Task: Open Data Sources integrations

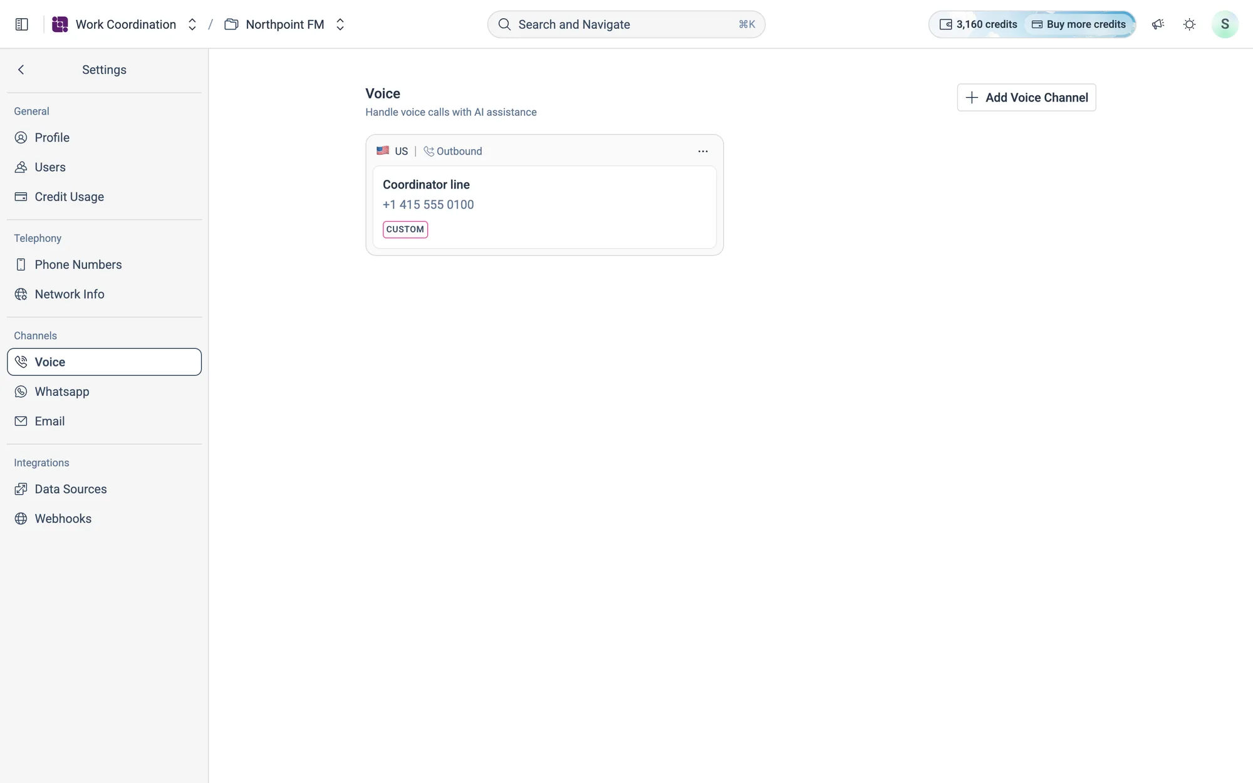Action: tap(105, 489)
